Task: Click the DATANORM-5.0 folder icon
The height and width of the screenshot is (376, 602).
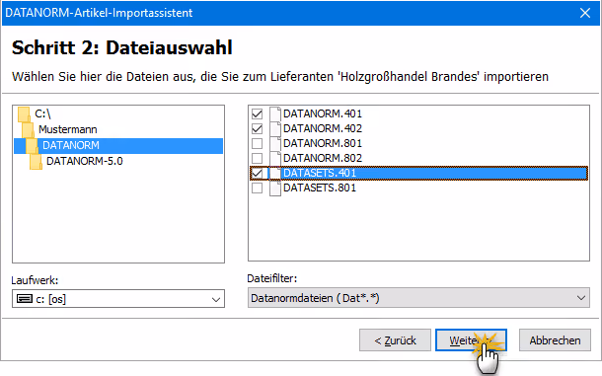Action: pos(36,161)
